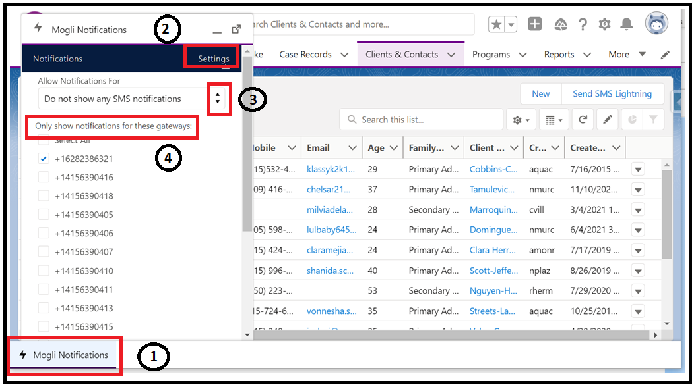This screenshot has width=696, height=387.
Task: Expand the Programs tab chevron
Action: tap(522, 55)
